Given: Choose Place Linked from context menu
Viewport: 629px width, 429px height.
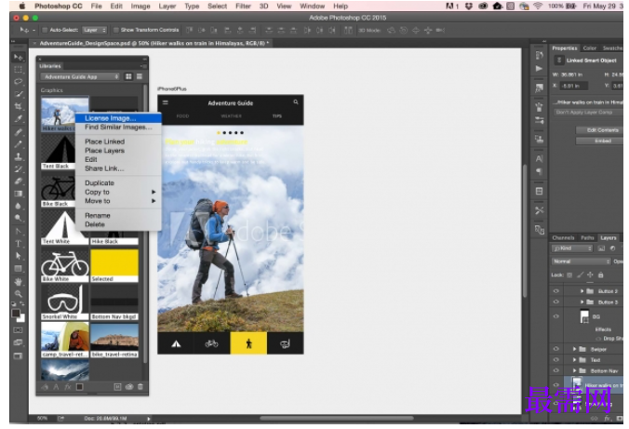Looking at the screenshot, I should click(118, 141).
